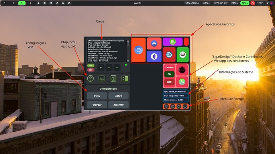Launch the Chromium browser tile

click(x=138, y=50)
